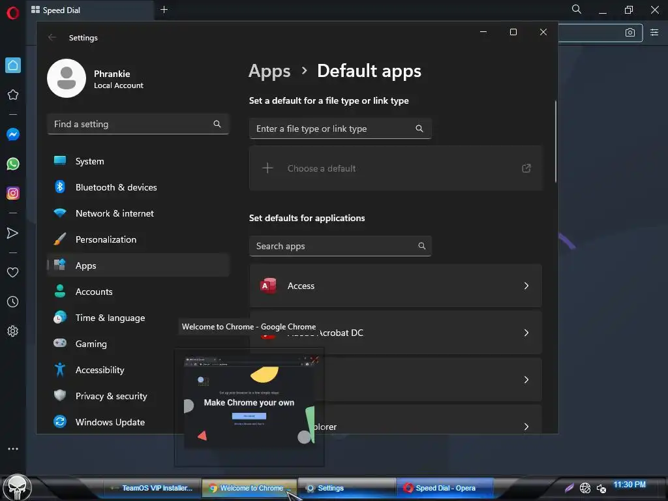Click the Choose a default button
This screenshot has height=501, width=668.
tap(395, 168)
